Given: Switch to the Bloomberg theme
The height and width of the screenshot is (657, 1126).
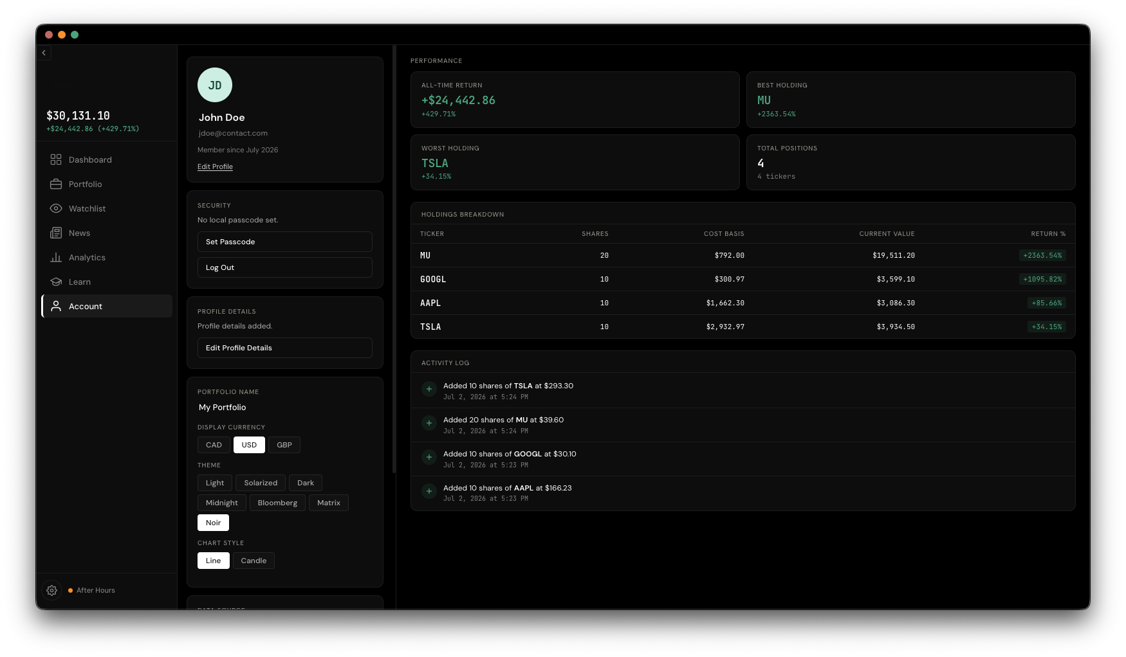Looking at the screenshot, I should pos(277,503).
